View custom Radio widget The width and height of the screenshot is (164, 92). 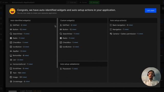click(72, 38)
